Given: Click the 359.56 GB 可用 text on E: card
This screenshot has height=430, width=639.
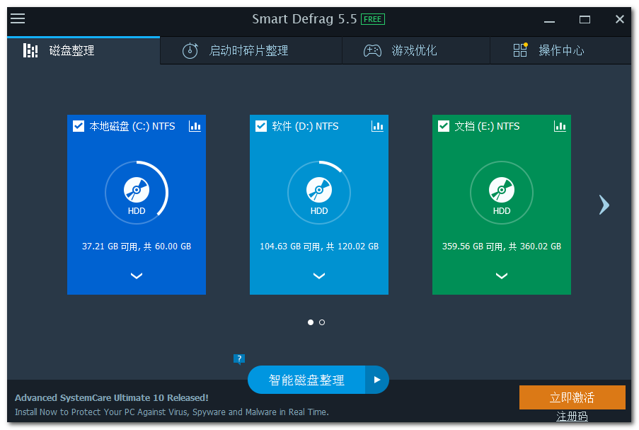Looking at the screenshot, I should coord(502,247).
